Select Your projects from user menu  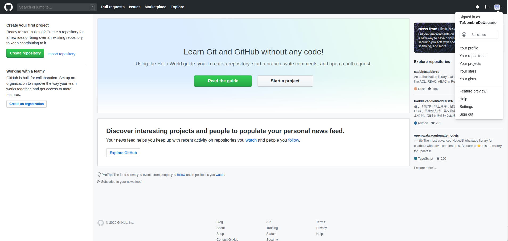coord(479,64)
